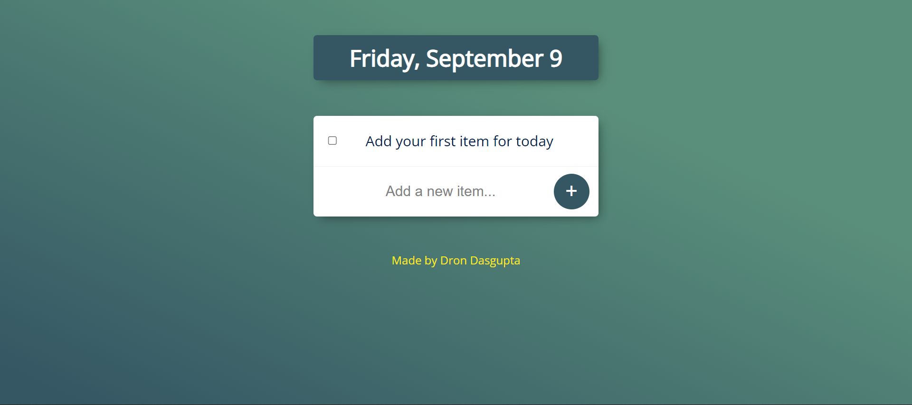Select the 'Made by Dron Dasgupta' footer text
The height and width of the screenshot is (405, 912).
point(456,261)
